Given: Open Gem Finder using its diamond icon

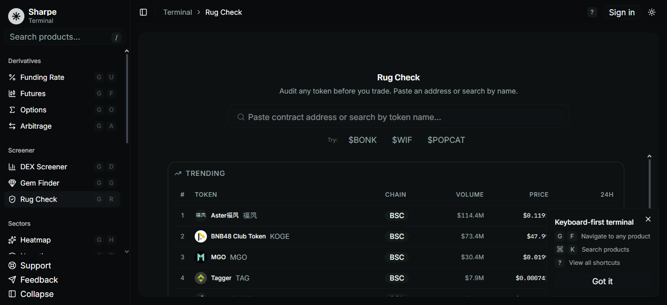Looking at the screenshot, I should click(12, 182).
